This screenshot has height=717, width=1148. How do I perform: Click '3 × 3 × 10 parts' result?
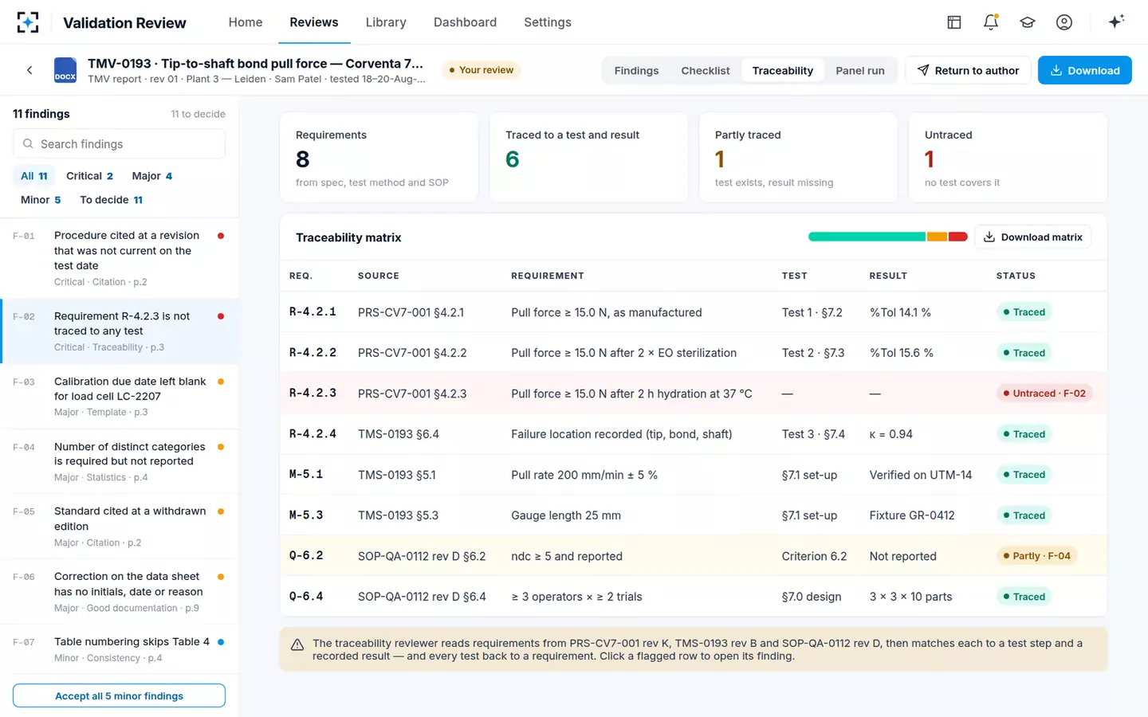pyautogui.click(x=910, y=597)
